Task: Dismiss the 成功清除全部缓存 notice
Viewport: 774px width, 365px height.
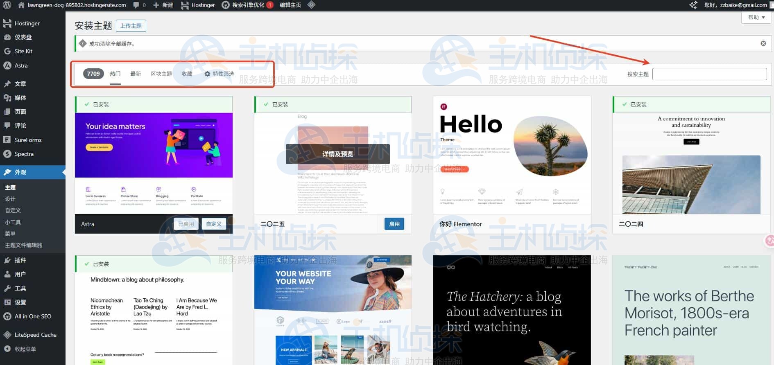Action: (763, 43)
